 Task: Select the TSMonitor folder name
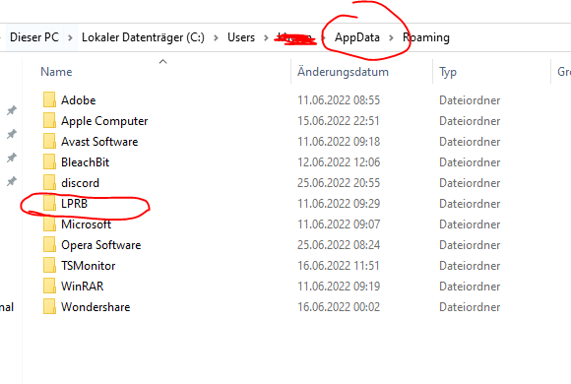(89, 266)
